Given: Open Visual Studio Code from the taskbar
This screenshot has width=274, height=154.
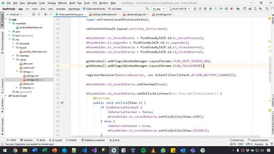Looking at the screenshot, I should 84,150.
